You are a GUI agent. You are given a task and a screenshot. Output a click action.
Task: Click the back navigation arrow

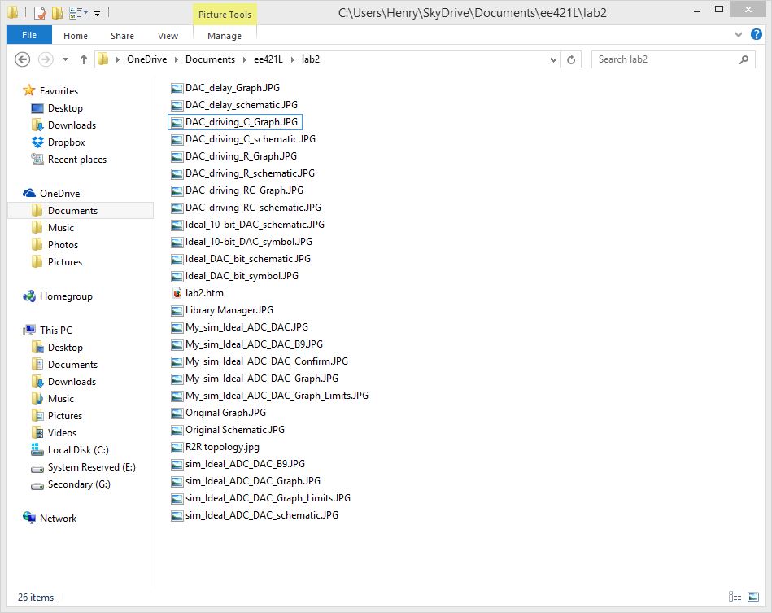24,59
